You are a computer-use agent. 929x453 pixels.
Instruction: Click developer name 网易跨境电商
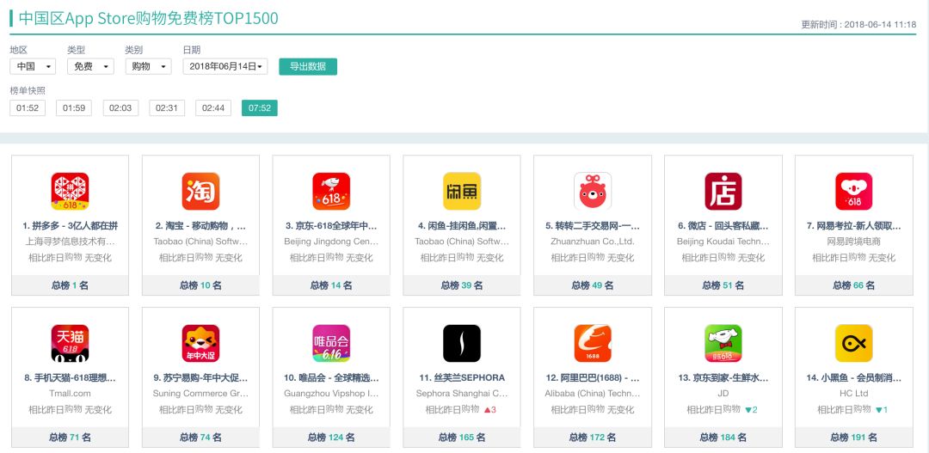(854, 242)
